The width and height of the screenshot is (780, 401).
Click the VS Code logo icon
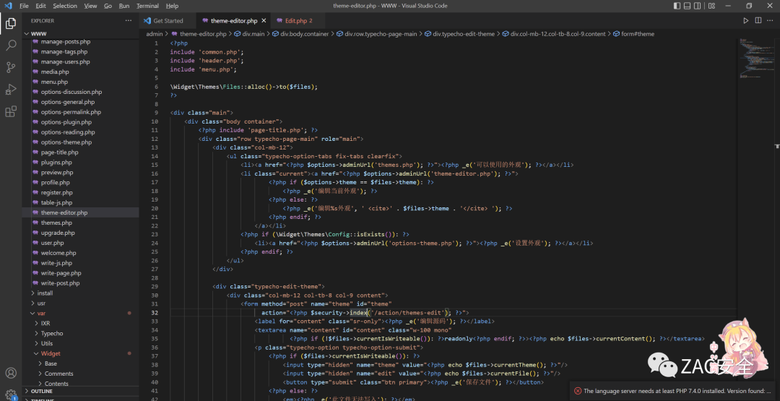point(8,6)
